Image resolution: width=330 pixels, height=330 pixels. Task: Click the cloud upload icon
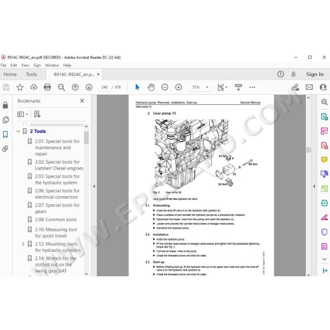[33, 87]
